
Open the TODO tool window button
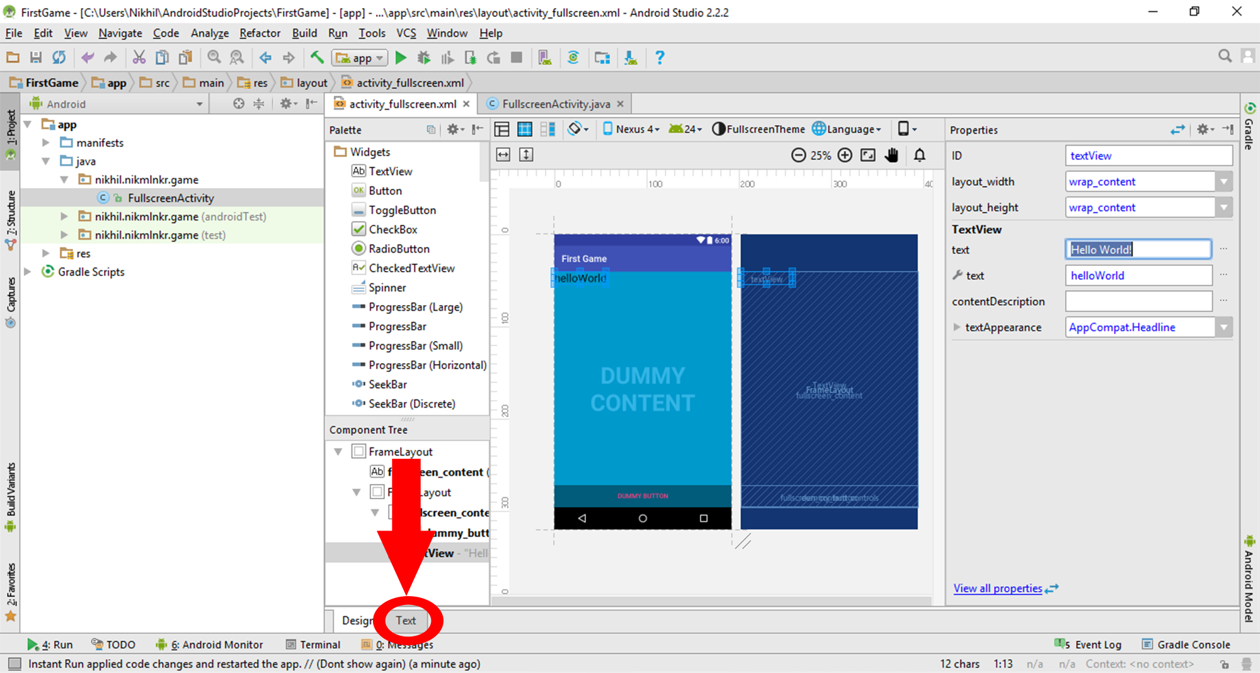click(x=113, y=645)
